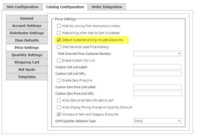Open Account Settings side tab
198x139 pixels.
[x=27, y=26]
